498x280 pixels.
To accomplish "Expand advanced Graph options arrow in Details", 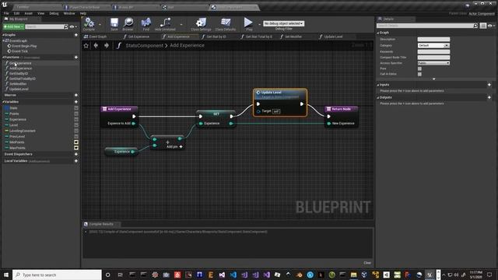I will tap(434, 79).
